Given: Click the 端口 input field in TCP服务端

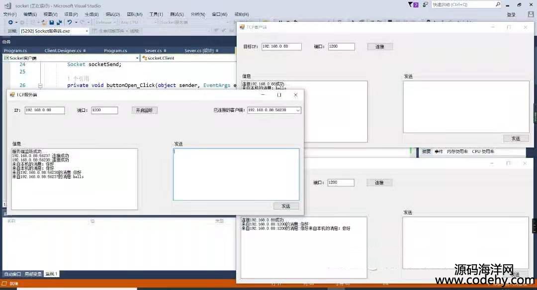Looking at the screenshot, I should pos(104,110).
